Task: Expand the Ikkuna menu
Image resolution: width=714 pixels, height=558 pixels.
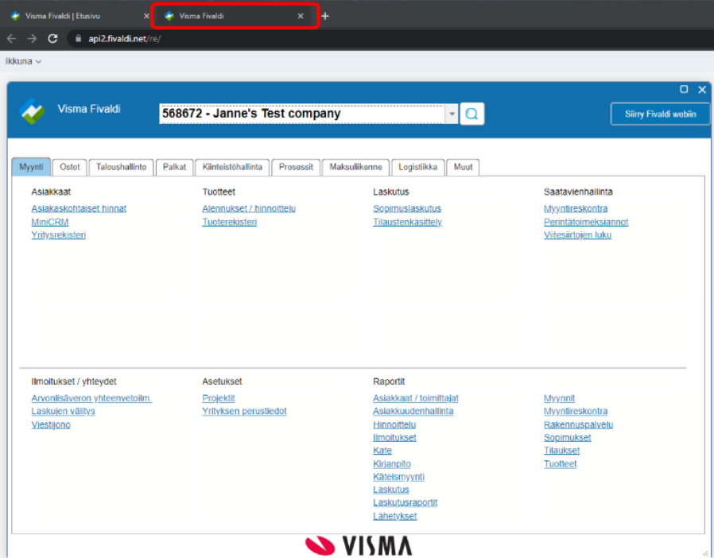Action: pyautogui.click(x=22, y=60)
